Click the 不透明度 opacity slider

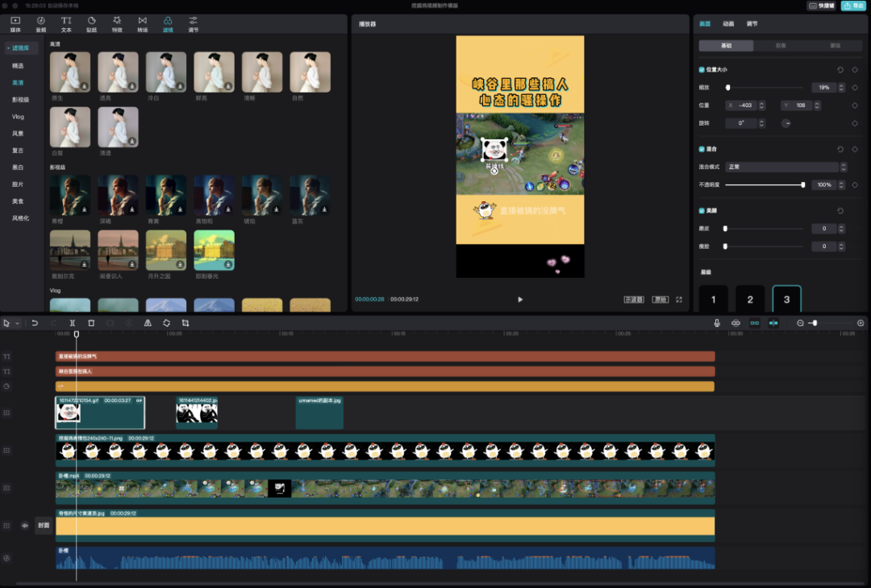(x=765, y=184)
